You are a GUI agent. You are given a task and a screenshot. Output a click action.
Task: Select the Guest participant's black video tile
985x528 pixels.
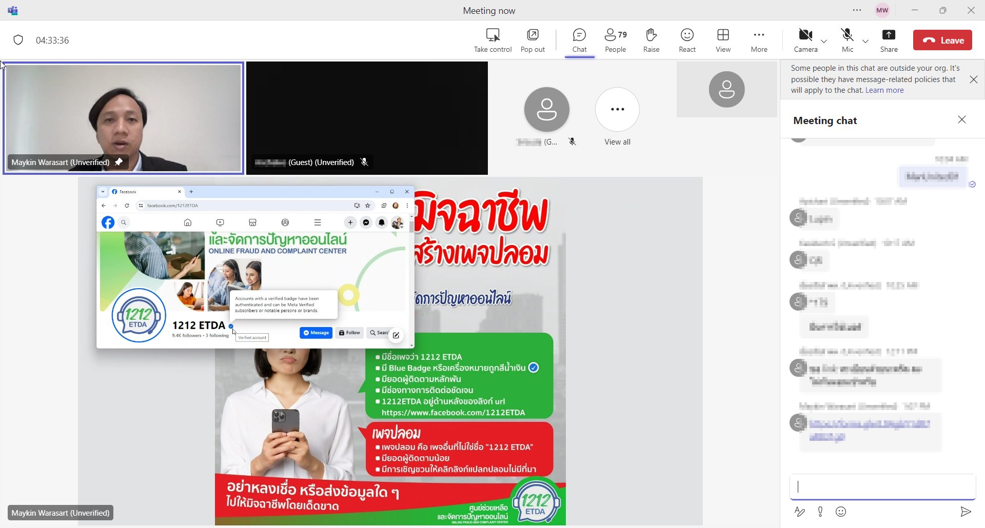[x=367, y=118]
